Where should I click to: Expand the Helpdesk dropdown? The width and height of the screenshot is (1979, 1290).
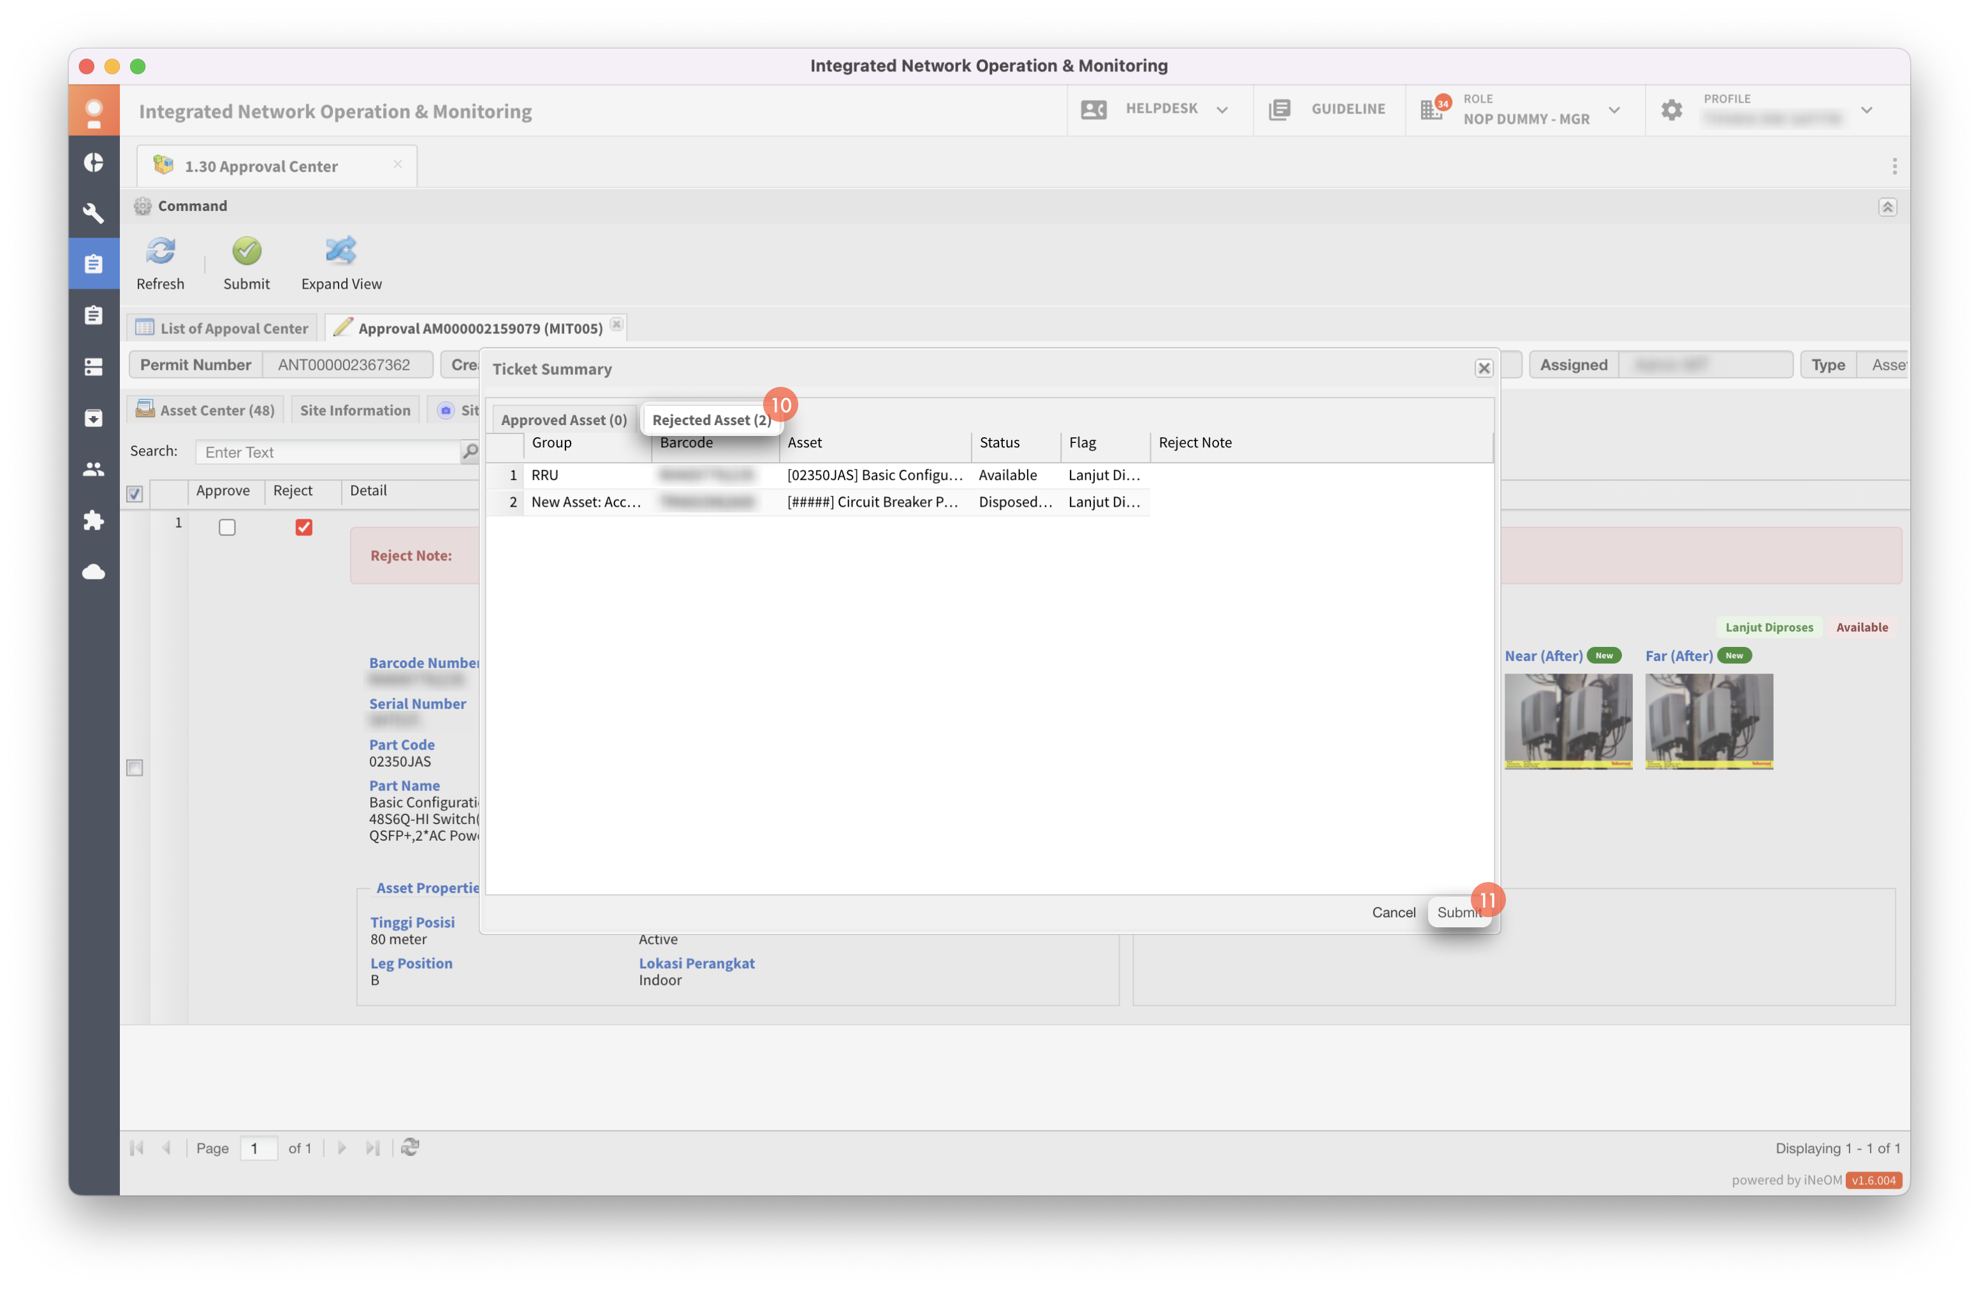pyautogui.click(x=1222, y=110)
